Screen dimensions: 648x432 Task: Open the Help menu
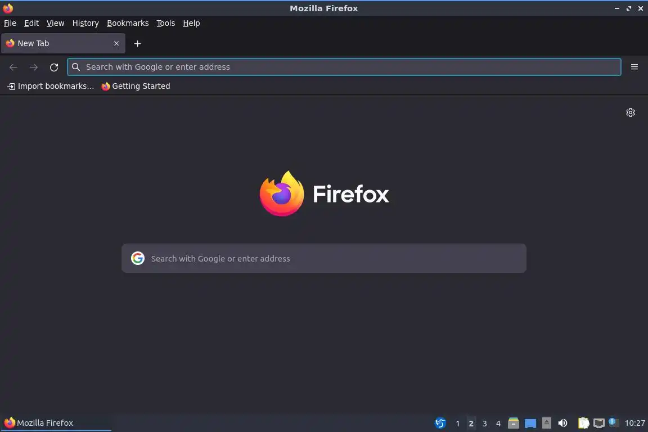point(191,23)
